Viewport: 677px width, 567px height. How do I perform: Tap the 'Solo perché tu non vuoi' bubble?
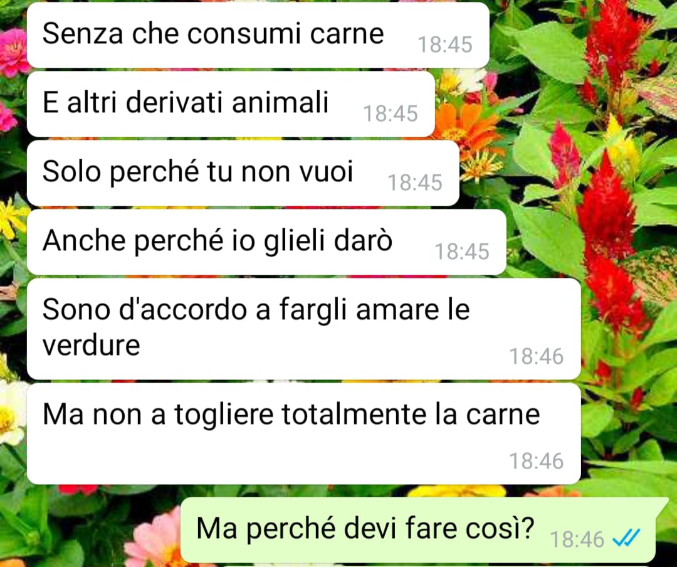pos(243,173)
